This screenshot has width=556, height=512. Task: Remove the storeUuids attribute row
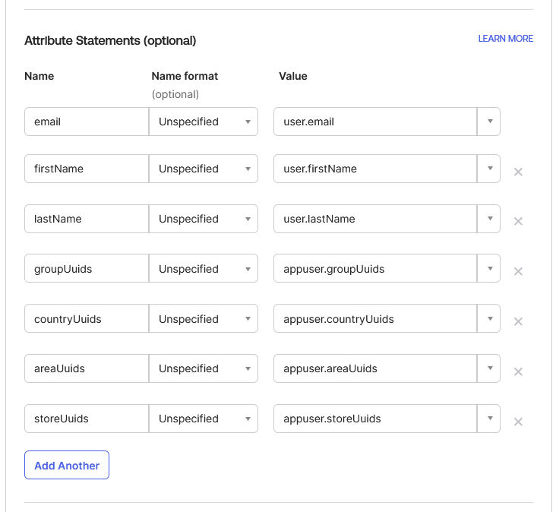[x=518, y=422]
